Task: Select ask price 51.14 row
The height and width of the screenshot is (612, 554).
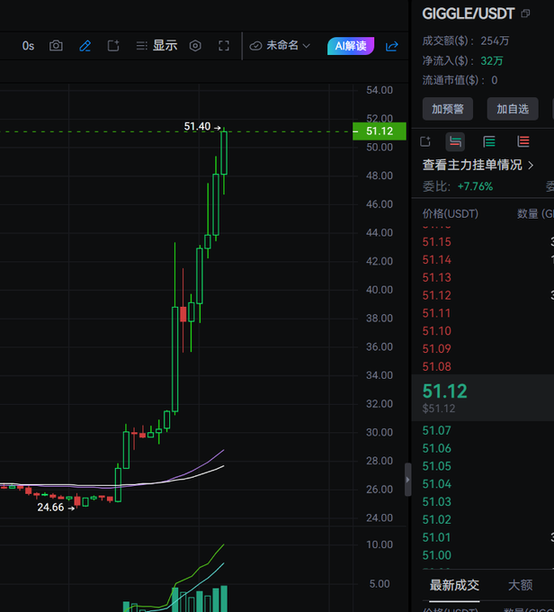Action: (483, 259)
